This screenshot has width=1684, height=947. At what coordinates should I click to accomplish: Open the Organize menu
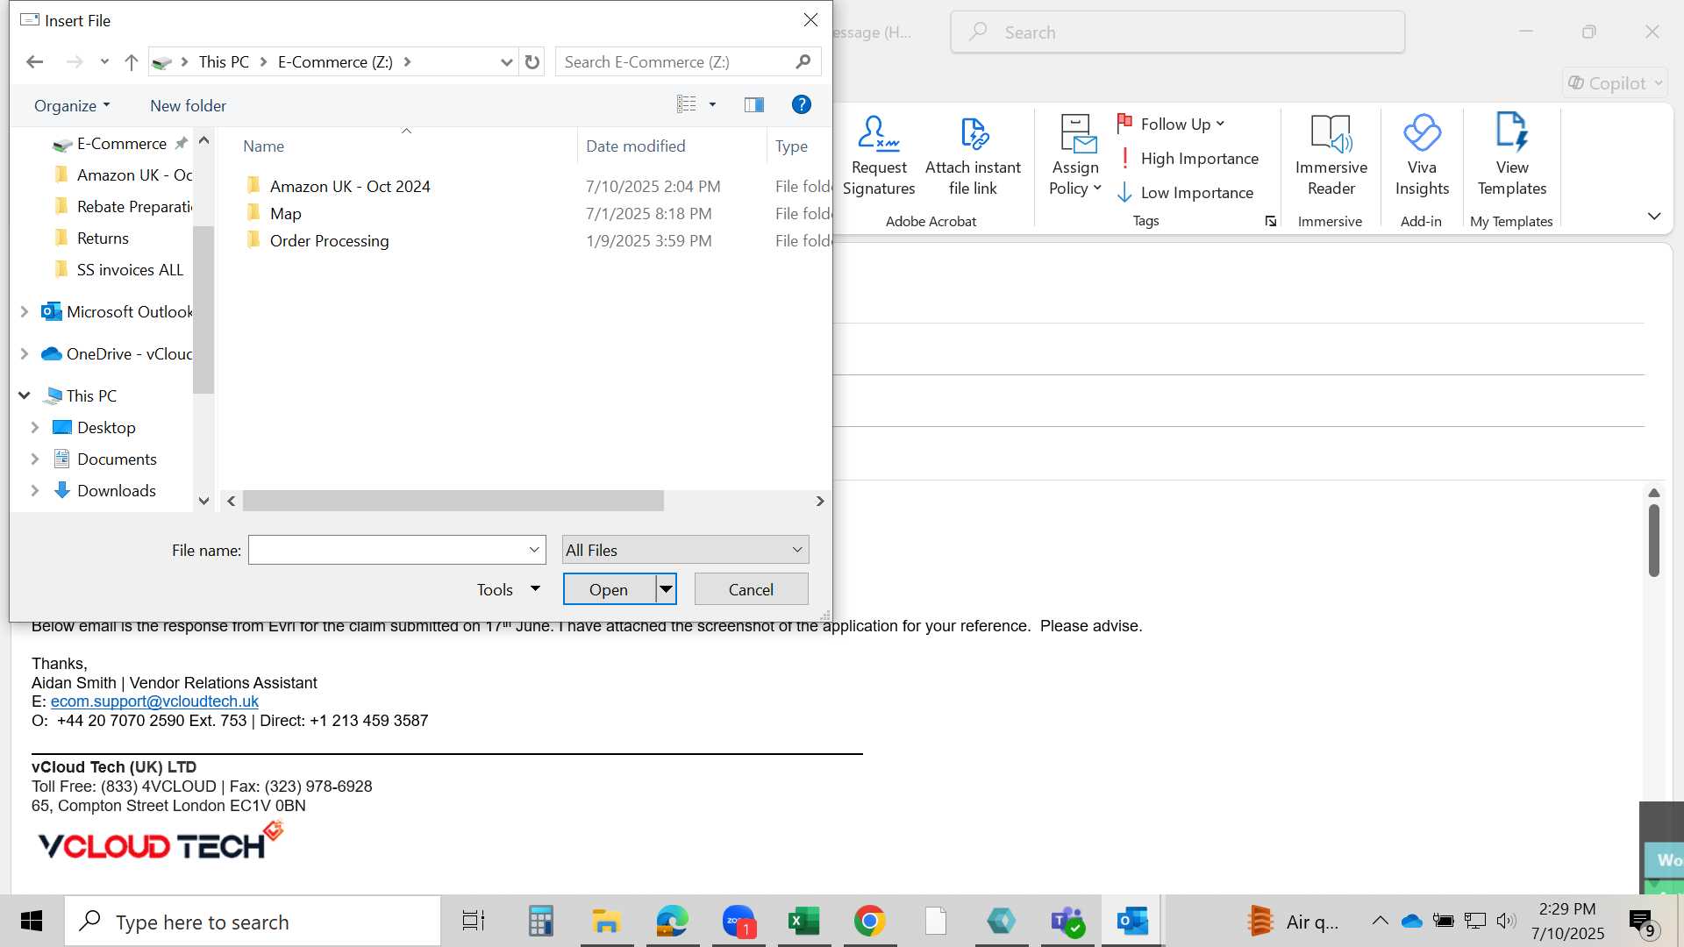[72, 106]
